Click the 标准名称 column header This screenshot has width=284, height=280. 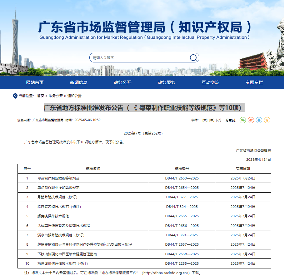click(x=93, y=169)
